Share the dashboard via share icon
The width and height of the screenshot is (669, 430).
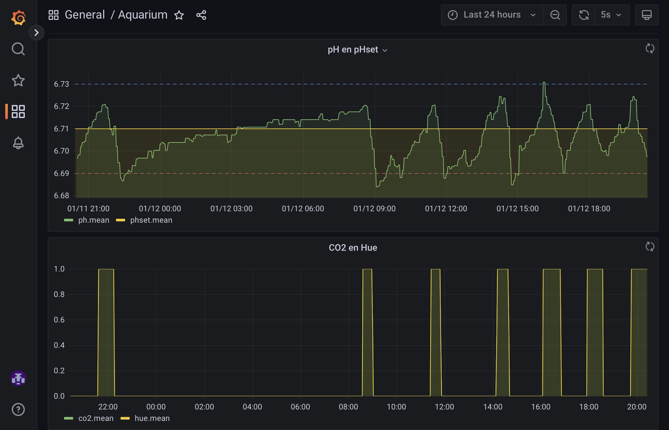pyautogui.click(x=201, y=15)
